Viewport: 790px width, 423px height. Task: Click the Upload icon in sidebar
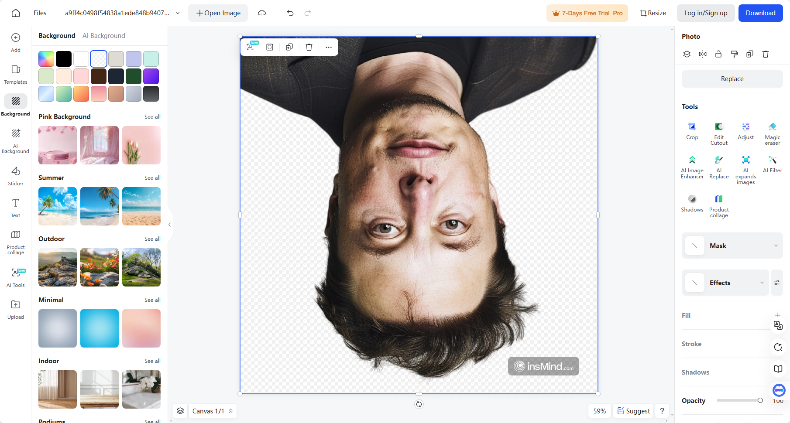pyautogui.click(x=16, y=309)
